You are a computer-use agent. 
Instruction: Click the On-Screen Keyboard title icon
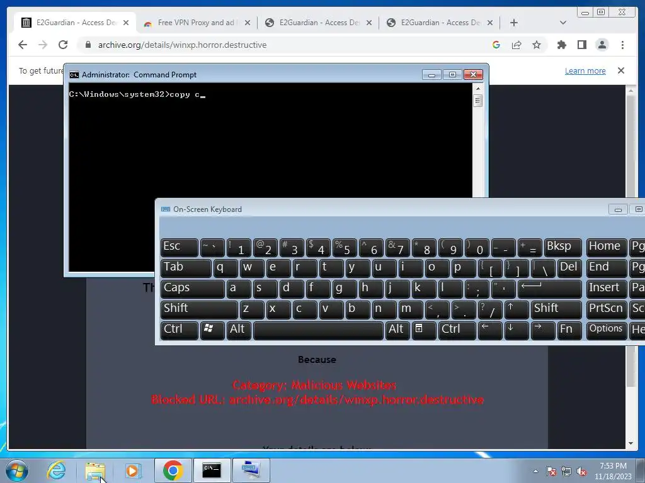(166, 209)
